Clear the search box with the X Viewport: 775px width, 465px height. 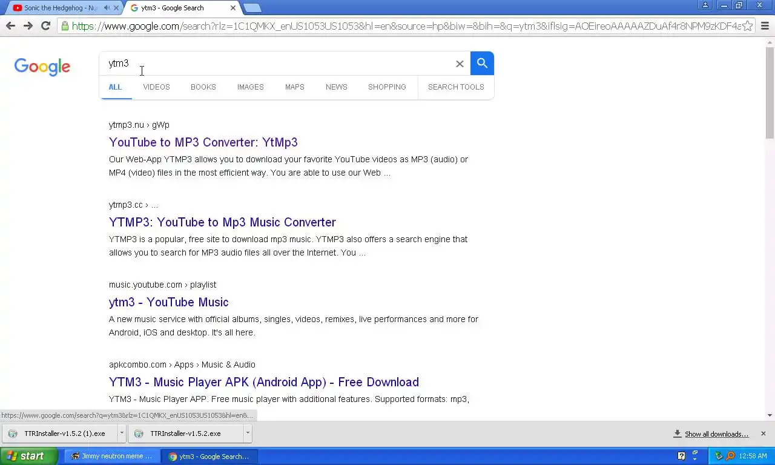coord(460,64)
